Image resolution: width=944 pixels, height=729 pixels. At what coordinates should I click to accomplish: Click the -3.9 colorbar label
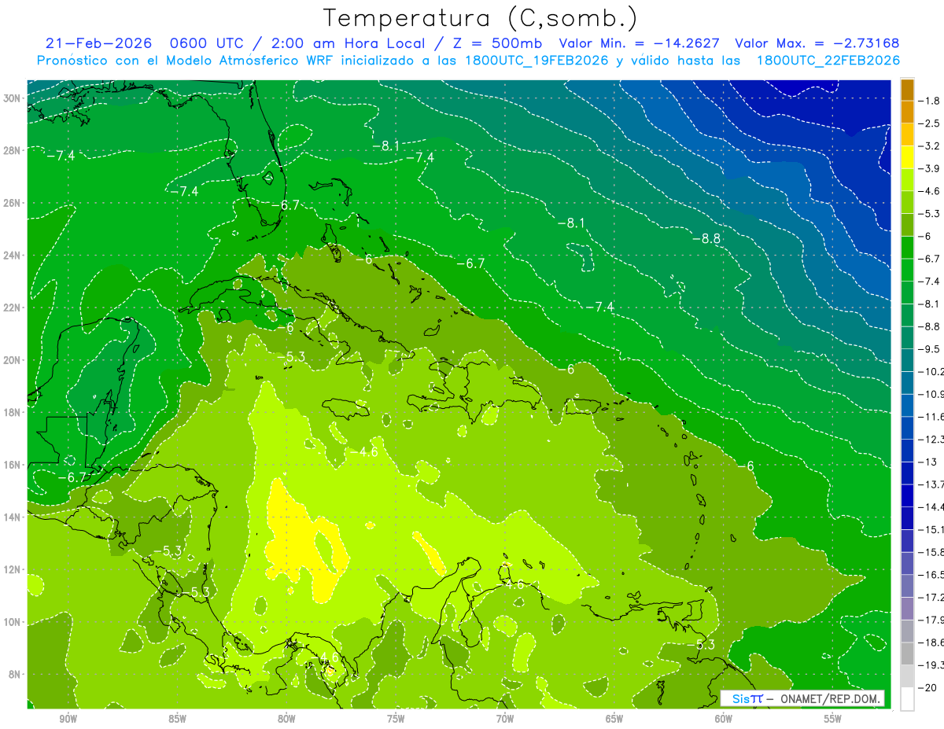point(929,168)
